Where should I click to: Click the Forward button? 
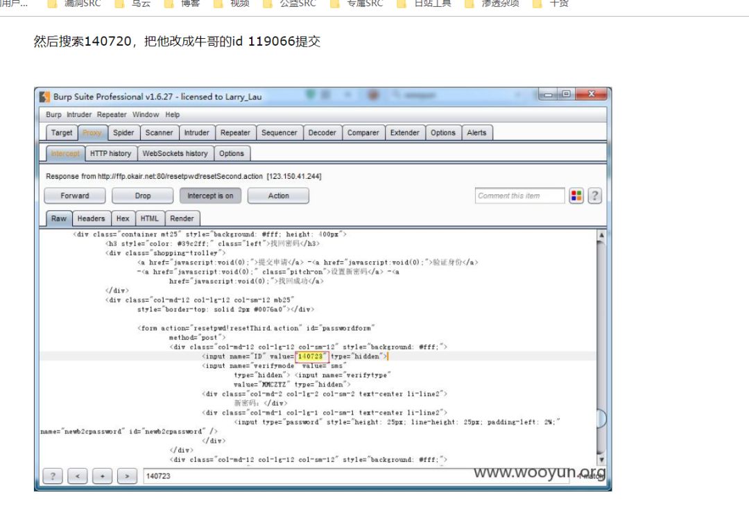(x=74, y=196)
